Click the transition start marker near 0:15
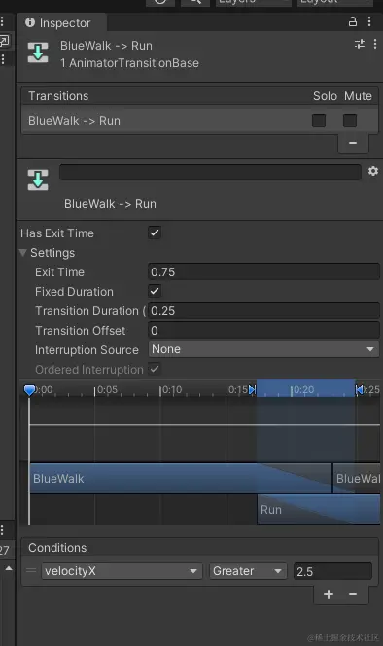This screenshot has width=383, height=646. click(253, 389)
